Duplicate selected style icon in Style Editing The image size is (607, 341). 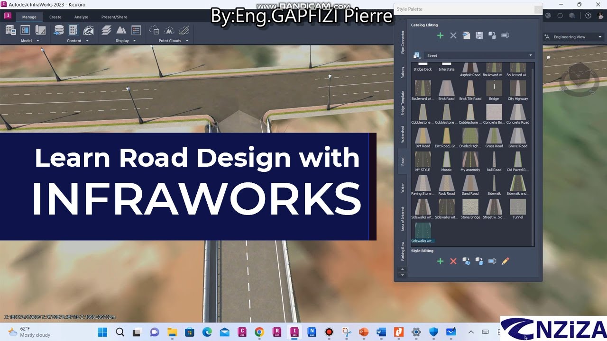tap(466, 261)
